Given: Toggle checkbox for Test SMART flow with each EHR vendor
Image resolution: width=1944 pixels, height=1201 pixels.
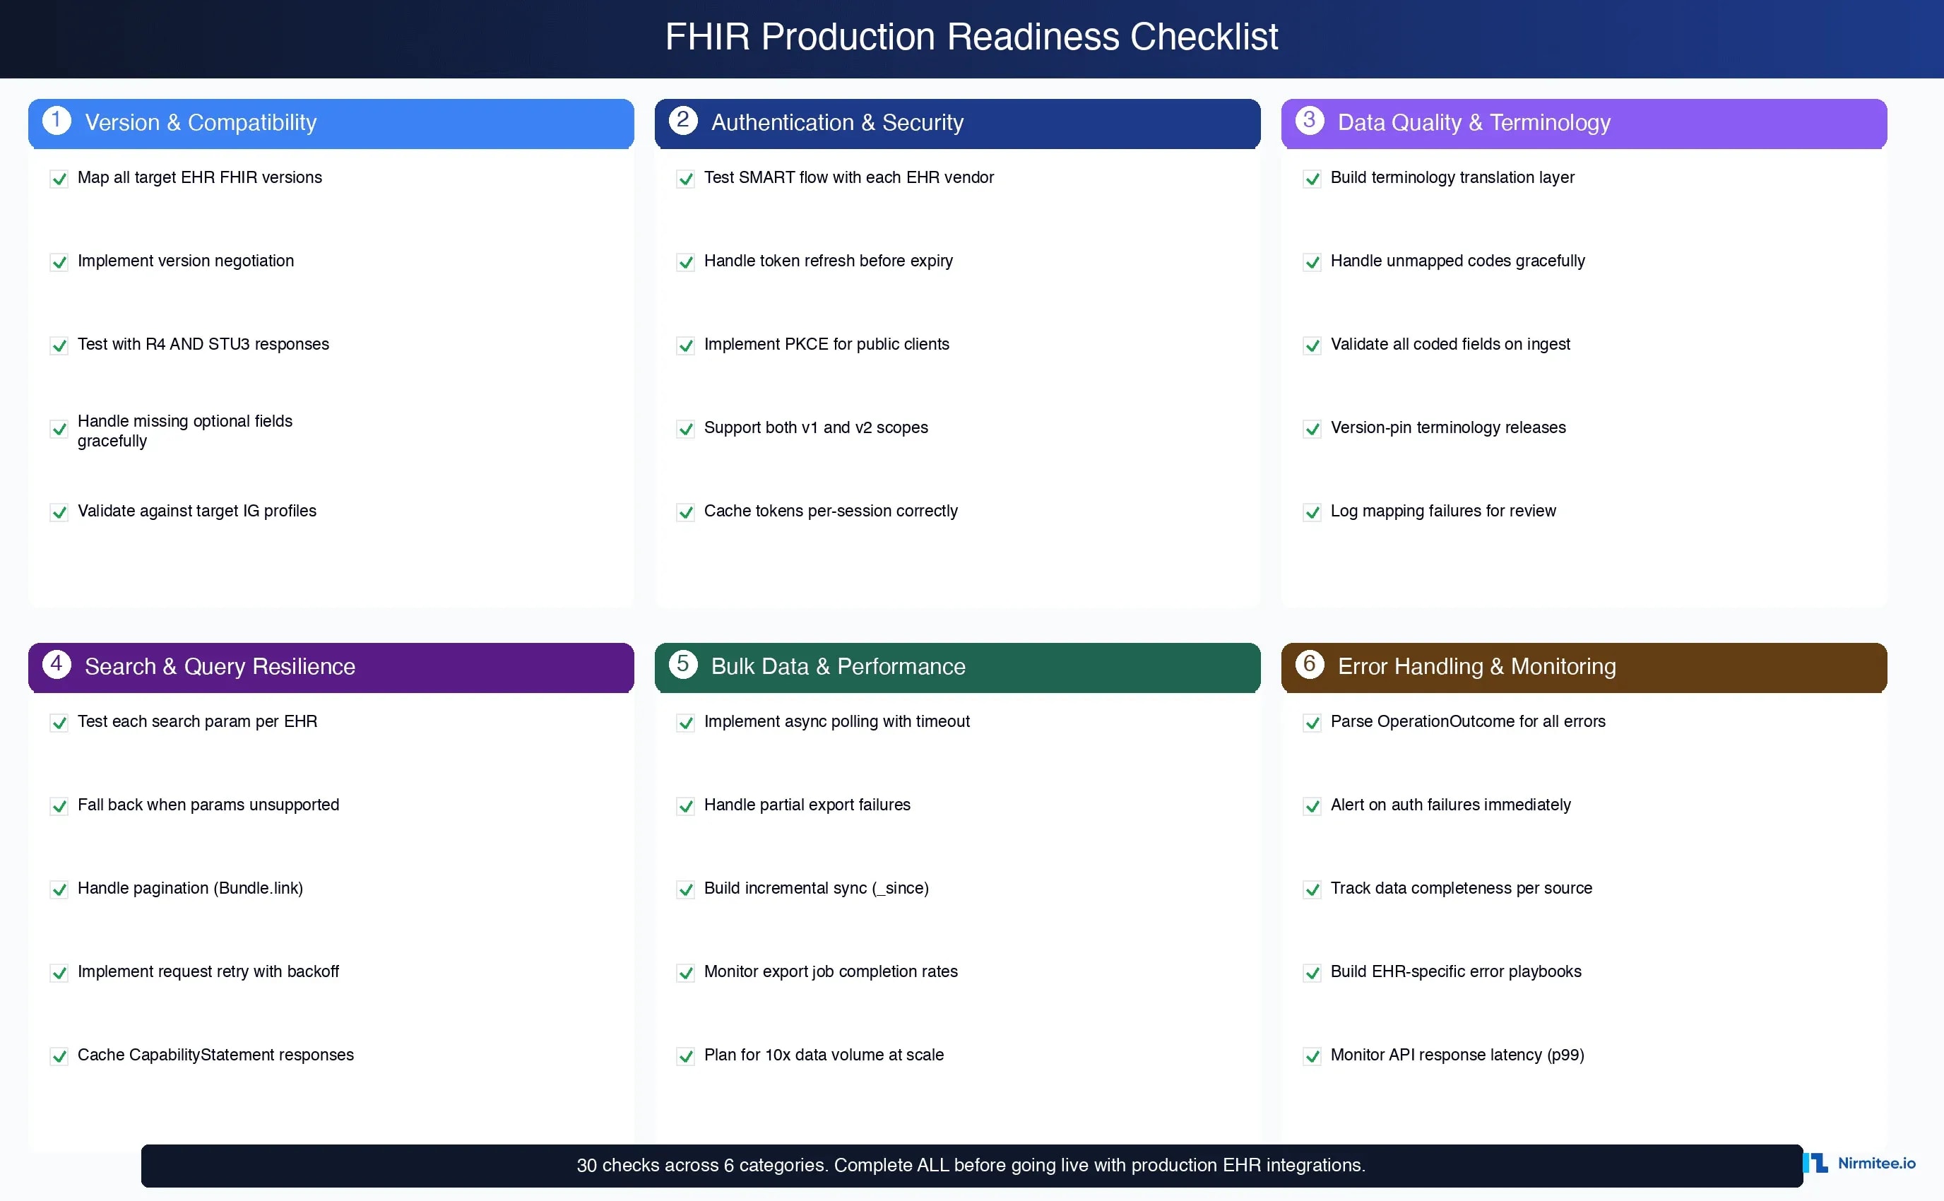Looking at the screenshot, I should pyautogui.click(x=685, y=179).
